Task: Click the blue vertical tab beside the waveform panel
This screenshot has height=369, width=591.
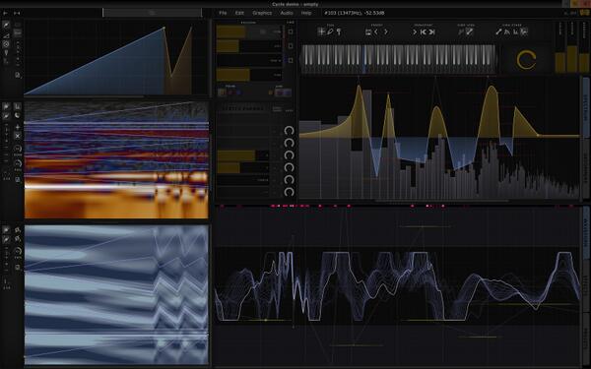Action: pos(586,232)
